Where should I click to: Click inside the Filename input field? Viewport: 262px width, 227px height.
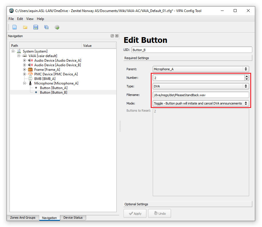201,95
